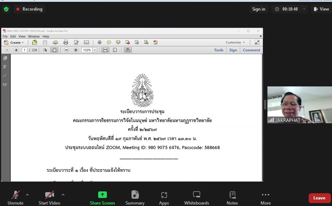Viewport: 332px width, 206px height.
Task: Click the zoom in plus icon
Action: point(76,50)
